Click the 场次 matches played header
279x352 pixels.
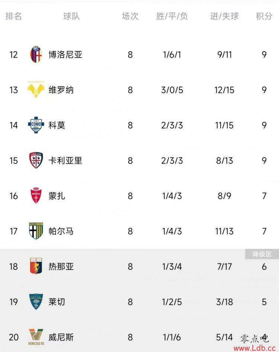coord(130,16)
